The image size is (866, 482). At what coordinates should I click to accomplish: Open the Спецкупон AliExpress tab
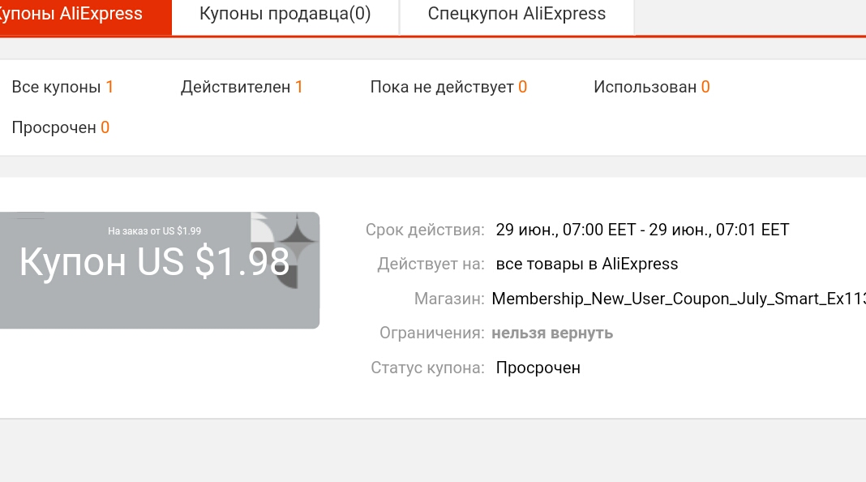[x=517, y=15]
